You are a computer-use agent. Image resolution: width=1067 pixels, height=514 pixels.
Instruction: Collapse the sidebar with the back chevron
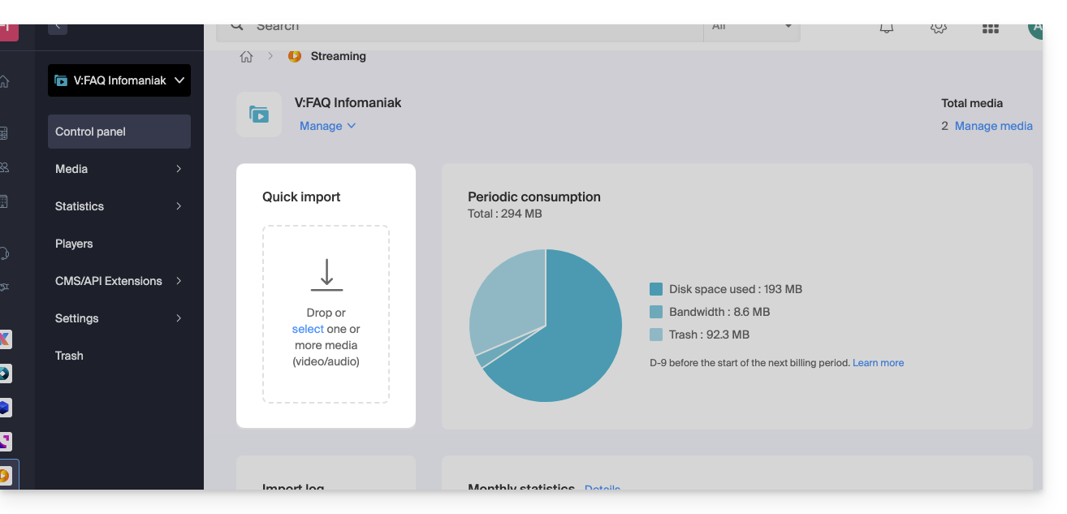(x=57, y=27)
